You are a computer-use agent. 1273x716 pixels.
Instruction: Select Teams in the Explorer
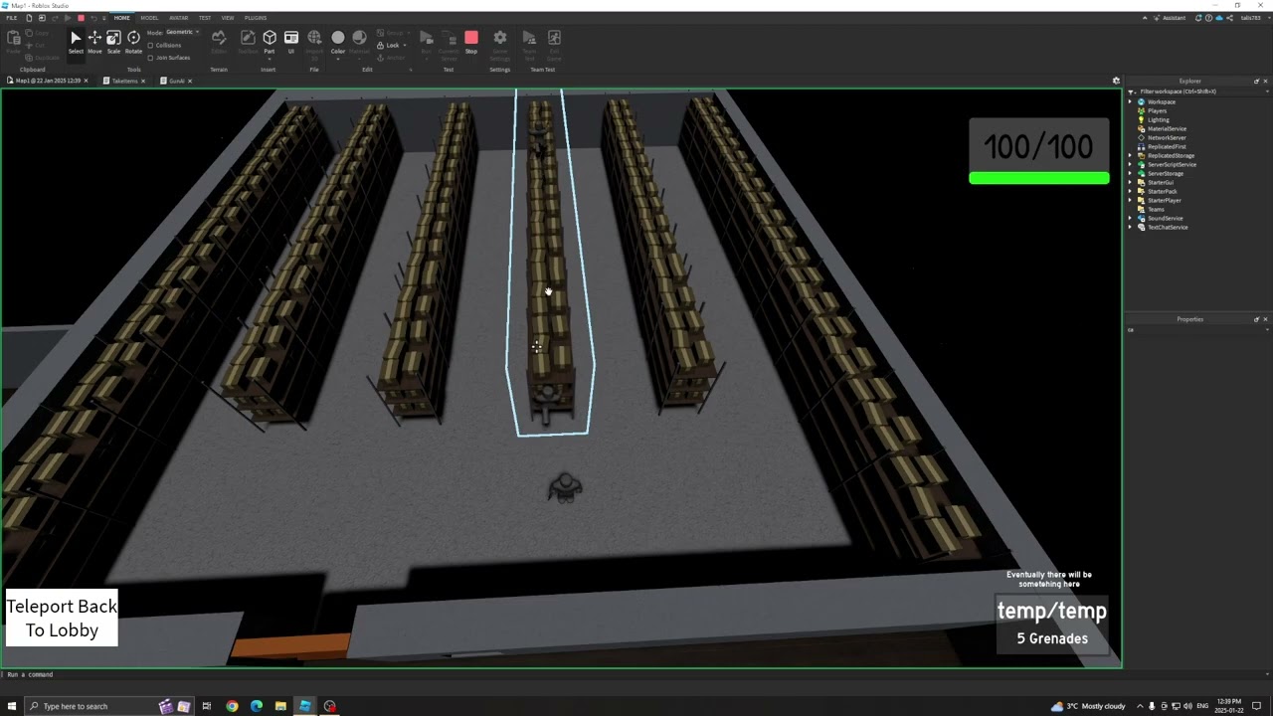[x=1156, y=210]
